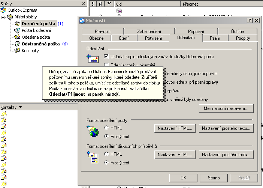The width and height of the screenshot is (263, 188).
Task: Click the Koncepty drafts icon
Action: pyautogui.click(x=17, y=51)
